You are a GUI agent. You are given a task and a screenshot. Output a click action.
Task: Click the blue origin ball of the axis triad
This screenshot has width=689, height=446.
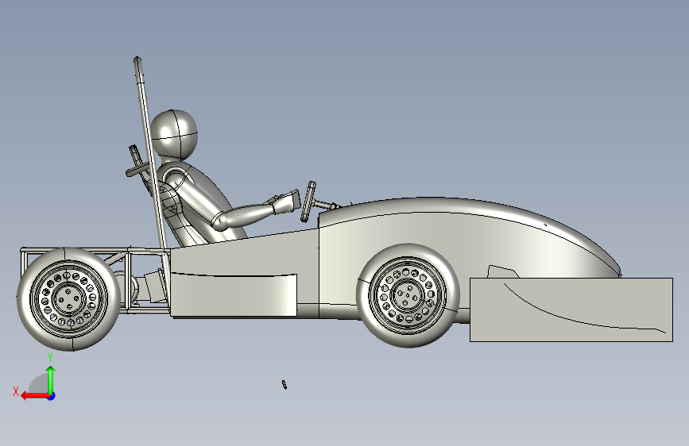point(52,396)
